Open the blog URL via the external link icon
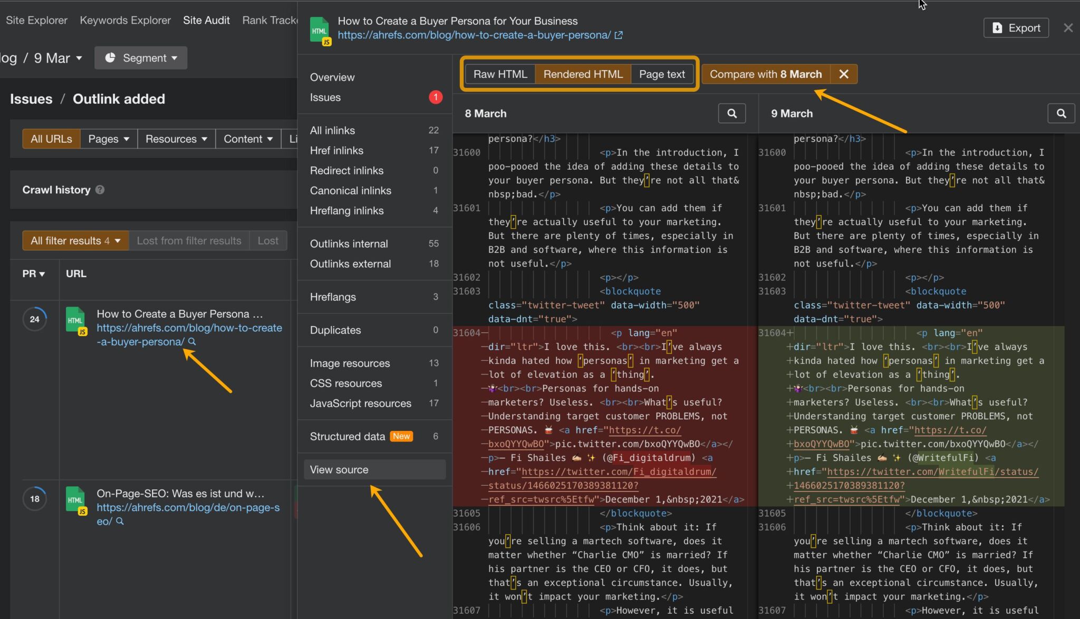Image resolution: width=1080 pixels, height=619 pixels. (x=620, y=35)
